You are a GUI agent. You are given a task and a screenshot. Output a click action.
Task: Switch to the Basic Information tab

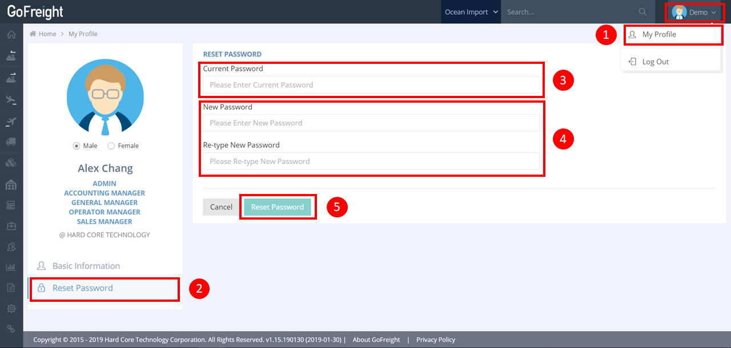click(x=86, y=266)
